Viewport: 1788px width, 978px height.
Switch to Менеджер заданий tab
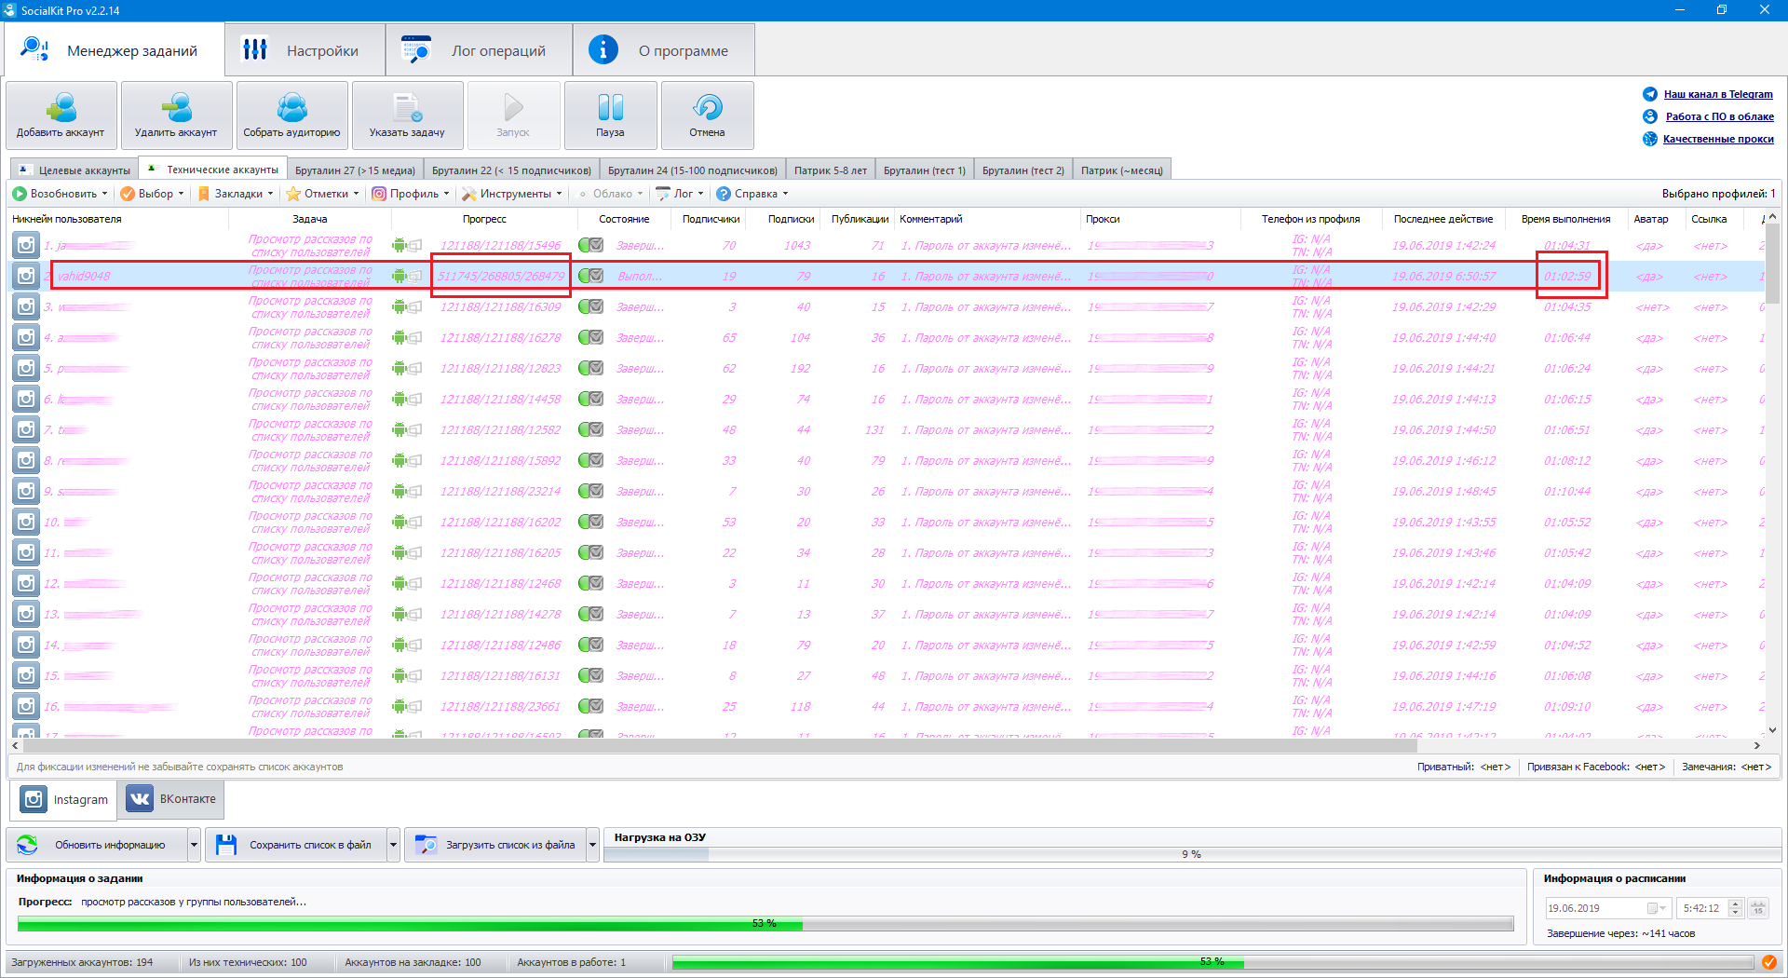click(x=115, y=50)
